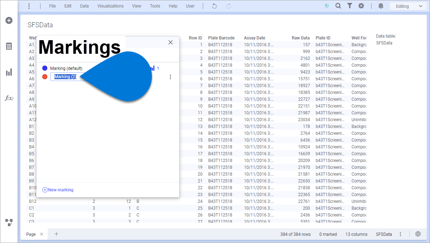
Task: Click the Row ID column header
Action: pyautogui.click(x=195, y=38)
